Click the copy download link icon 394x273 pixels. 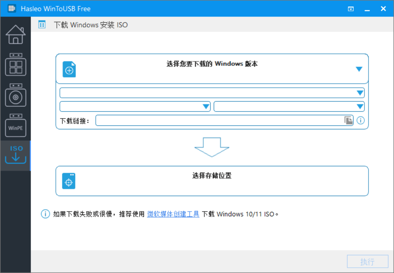(348, 121)
